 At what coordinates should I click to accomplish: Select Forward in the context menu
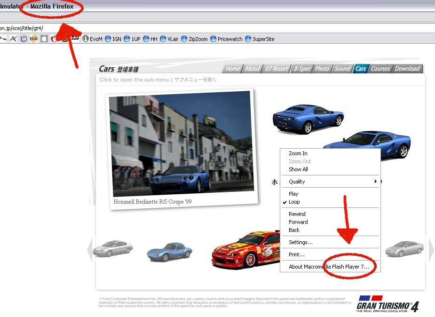[x=330, y=222]
